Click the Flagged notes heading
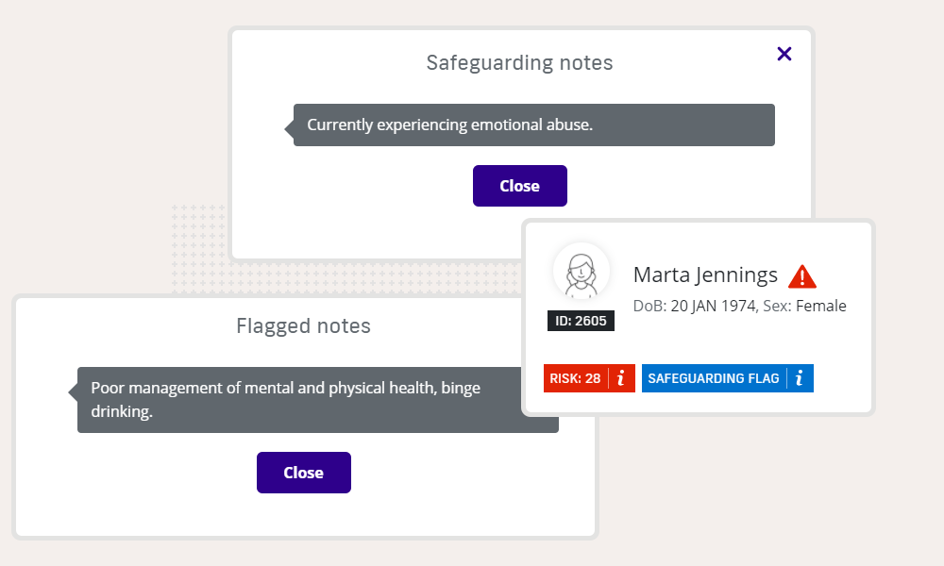Screen dimensions: 944x566 [303, 326]
